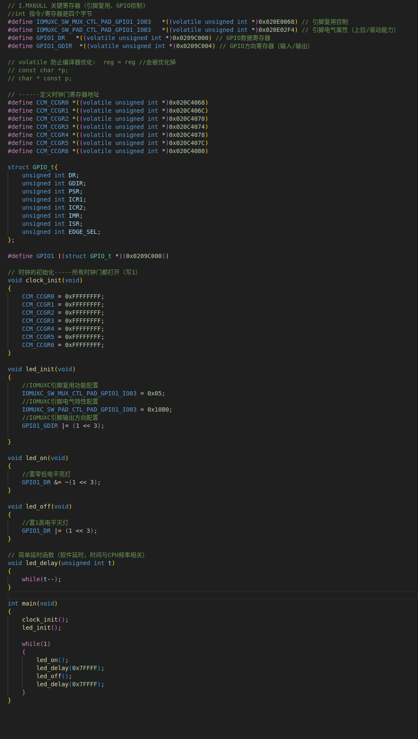Click 'void led_on(void)' function header
This screenshot has width=418, height=739.
tap(38, 458)
